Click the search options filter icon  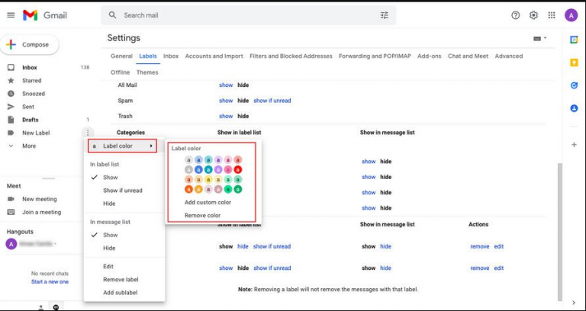(x=384, y=15)
